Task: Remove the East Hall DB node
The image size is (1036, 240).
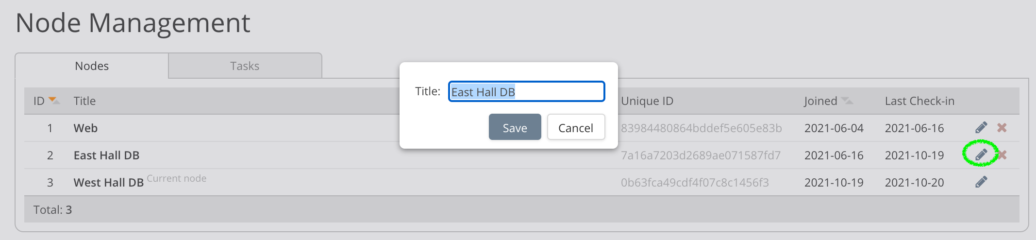Action: coord(1003,155)
